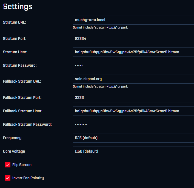Viewport: 194px width, 188px height.
Task: Click the 'Fallback Stratum Password:' label text
Action: [x=27, y=124]
